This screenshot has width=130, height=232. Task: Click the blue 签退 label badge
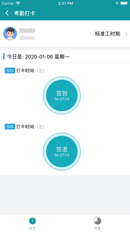(10, 127)
